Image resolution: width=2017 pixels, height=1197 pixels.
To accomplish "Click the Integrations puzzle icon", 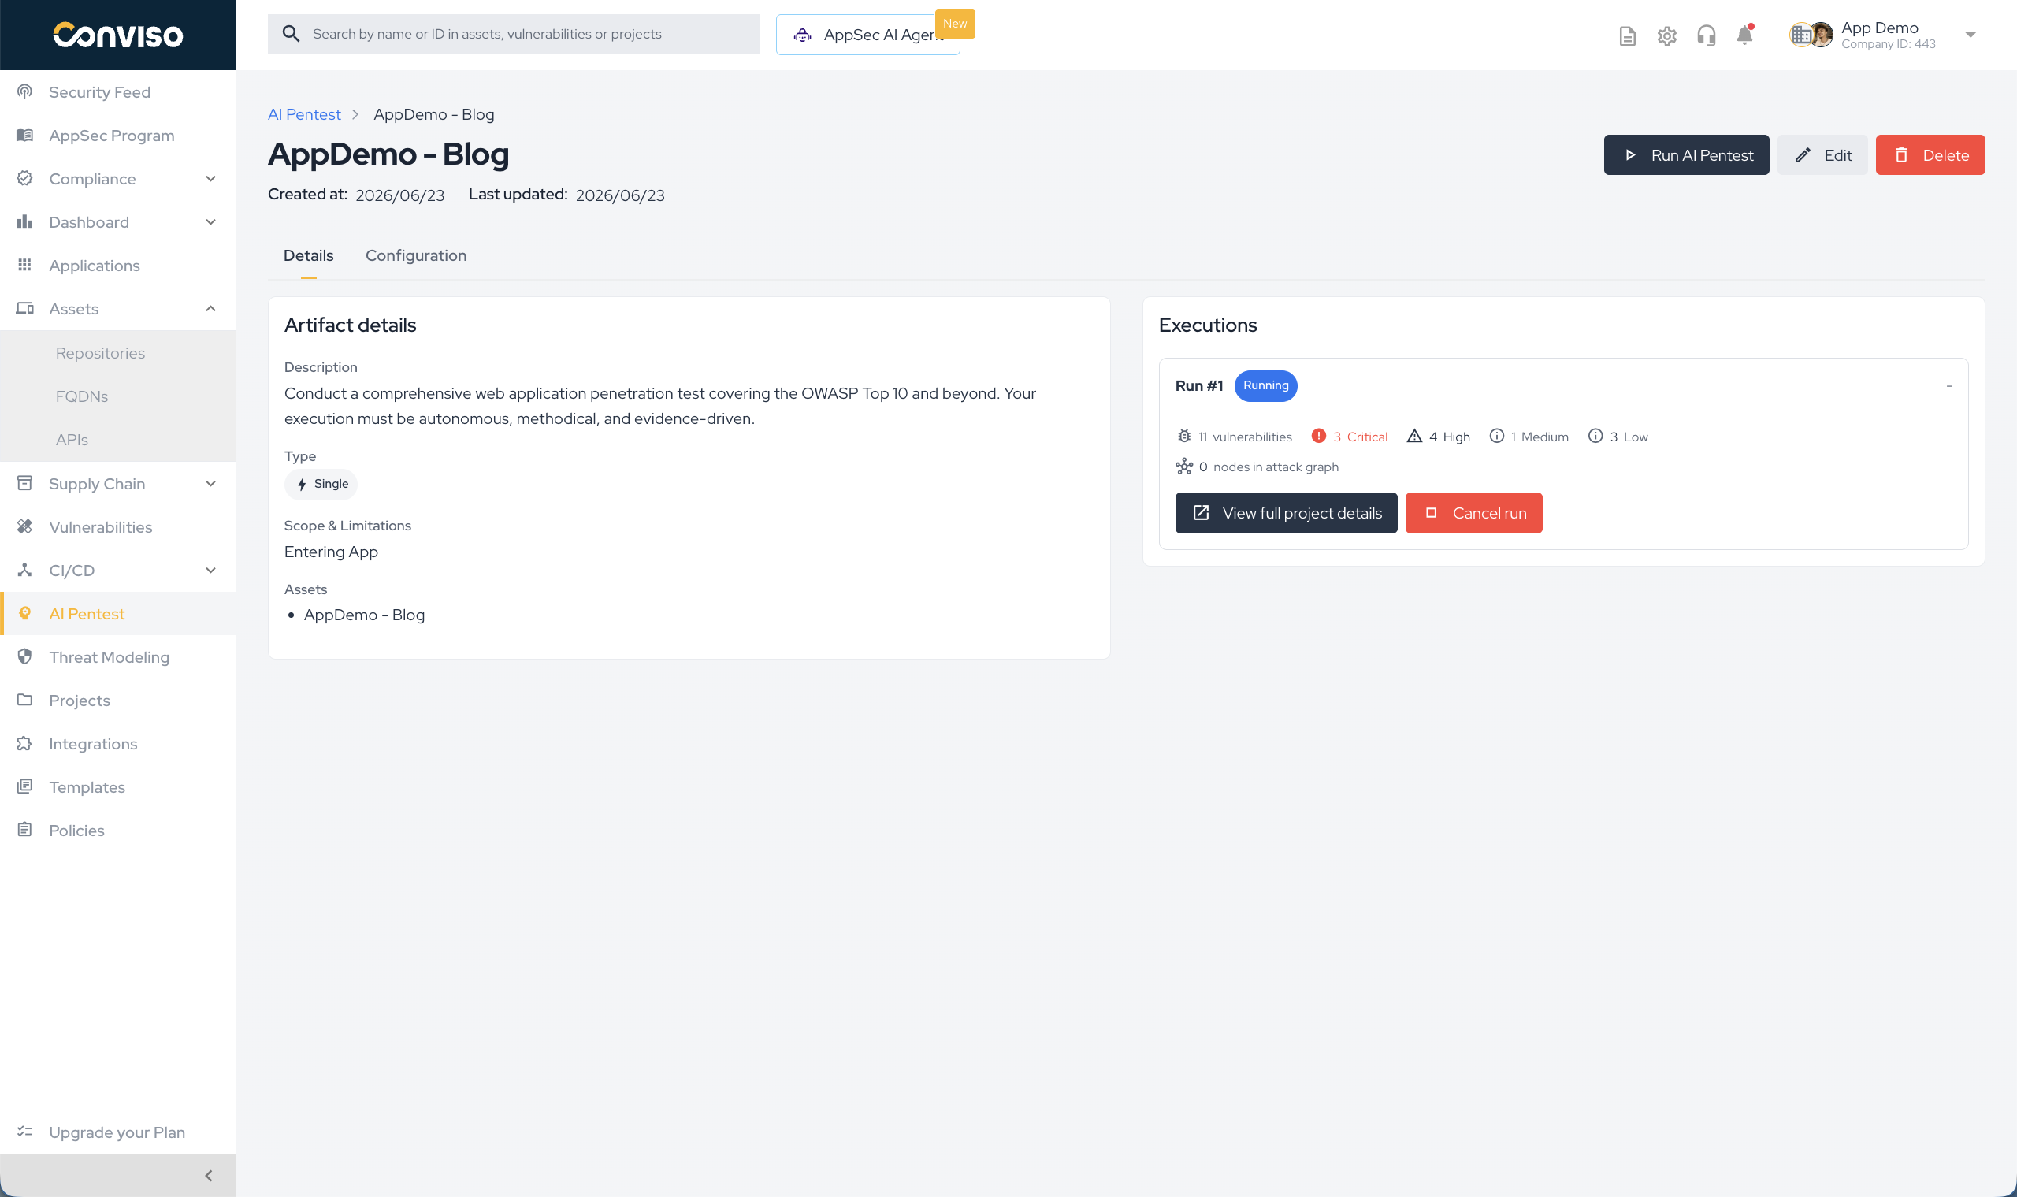I will click(25, 744).
